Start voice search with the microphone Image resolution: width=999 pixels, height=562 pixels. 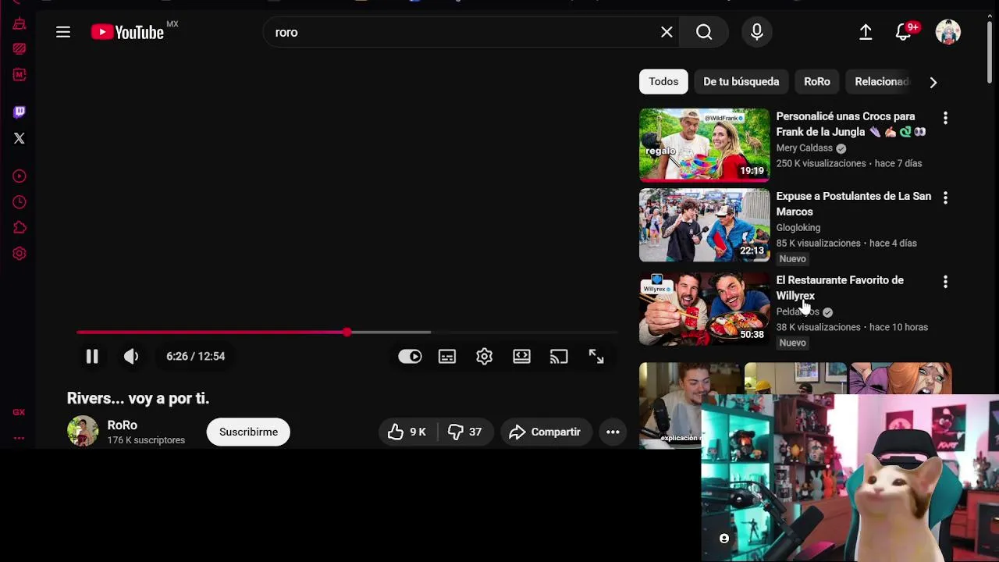756,32
